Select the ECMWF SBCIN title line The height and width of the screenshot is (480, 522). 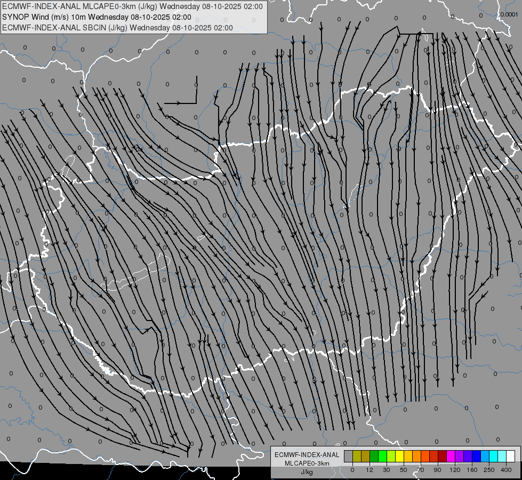point(117,28)
